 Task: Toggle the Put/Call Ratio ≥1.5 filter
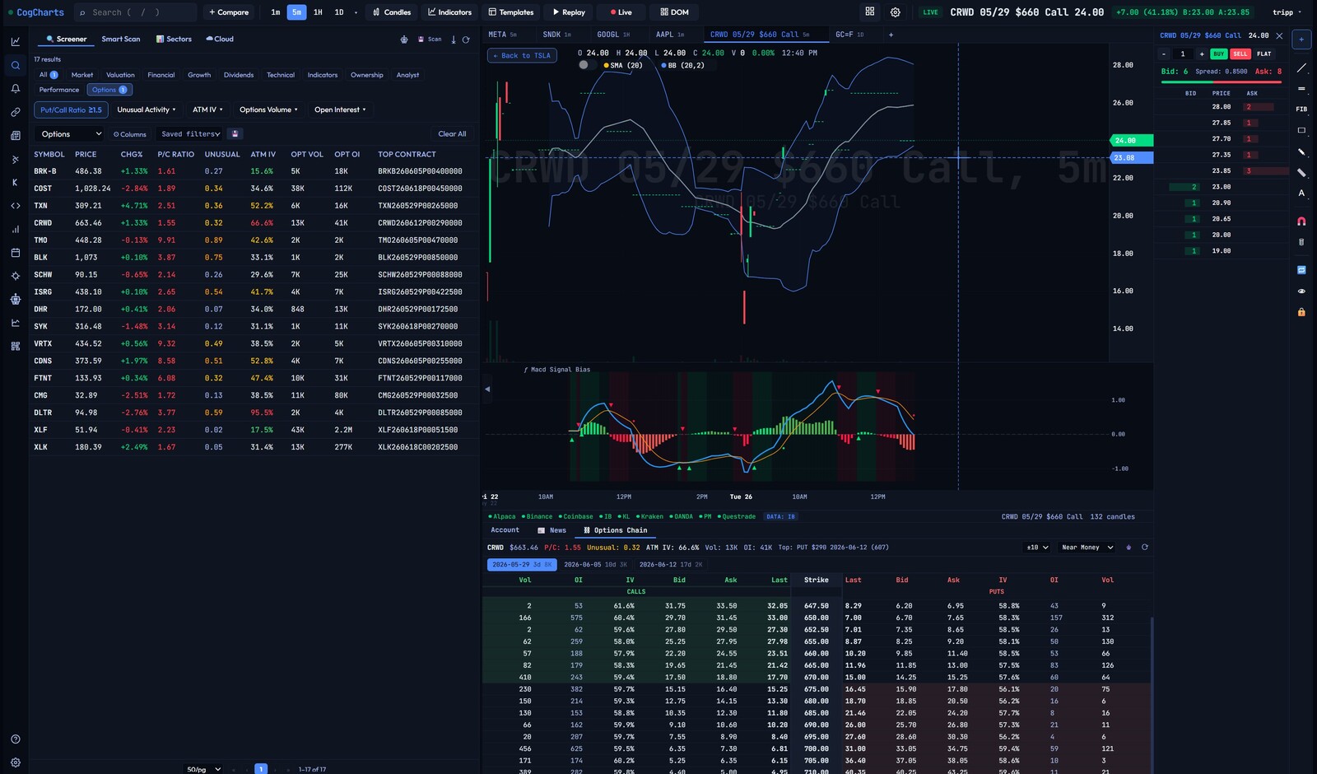click(71, 110)
